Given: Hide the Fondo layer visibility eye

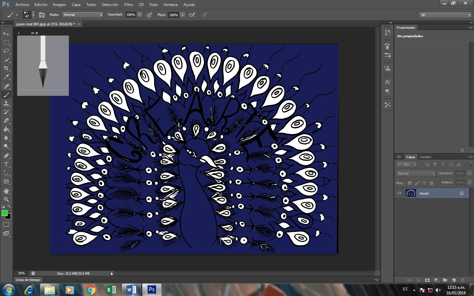Looking at the screenshot, I should [399, 193].
